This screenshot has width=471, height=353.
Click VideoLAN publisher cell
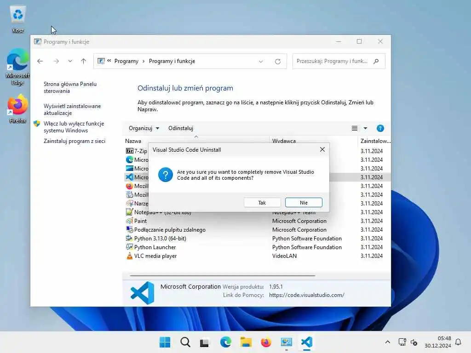284,256
